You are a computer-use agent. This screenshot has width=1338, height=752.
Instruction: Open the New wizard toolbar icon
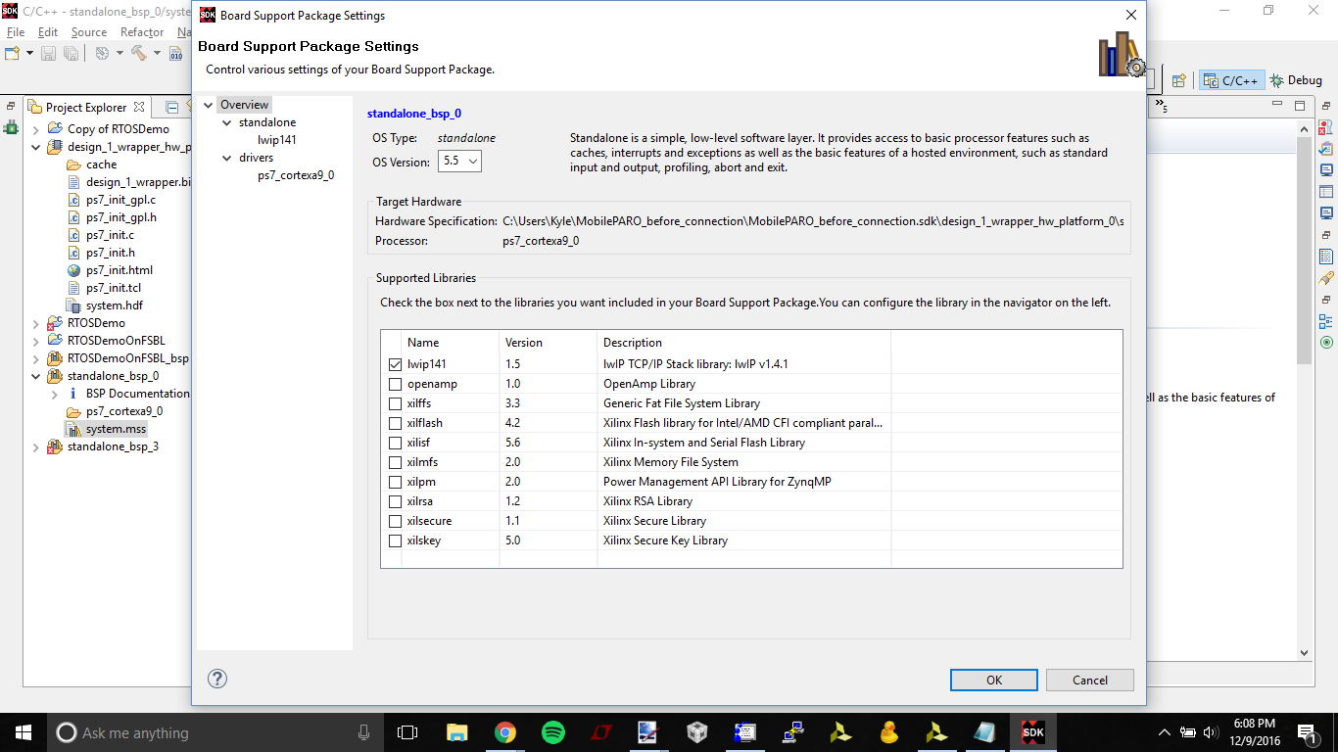pyautogui.click(x=13, y=53)
